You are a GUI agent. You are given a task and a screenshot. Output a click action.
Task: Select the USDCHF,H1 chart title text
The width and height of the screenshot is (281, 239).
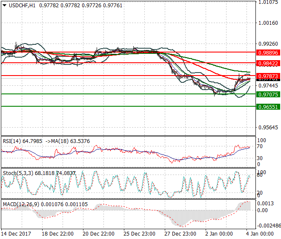(x=22, y=6)
